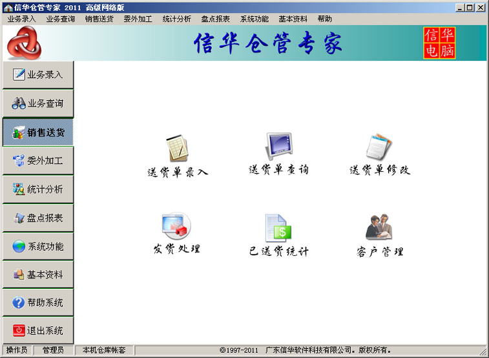Open the 送货单录入 notepad icon
The height and width of the screenshot is (358, 489).
tap(177, 148)
